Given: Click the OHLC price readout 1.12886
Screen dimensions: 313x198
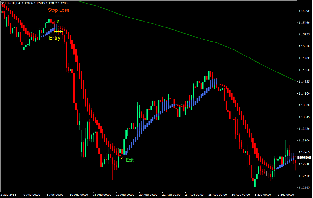Looking at the screenshot, I should (28, 3).
